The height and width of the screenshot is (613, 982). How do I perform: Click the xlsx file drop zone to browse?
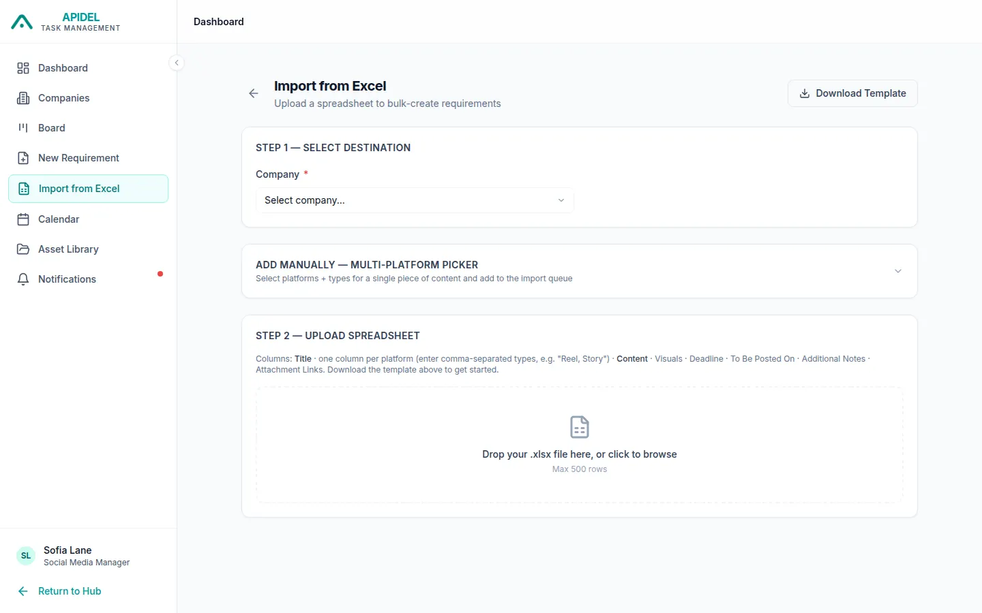[580, 445]
